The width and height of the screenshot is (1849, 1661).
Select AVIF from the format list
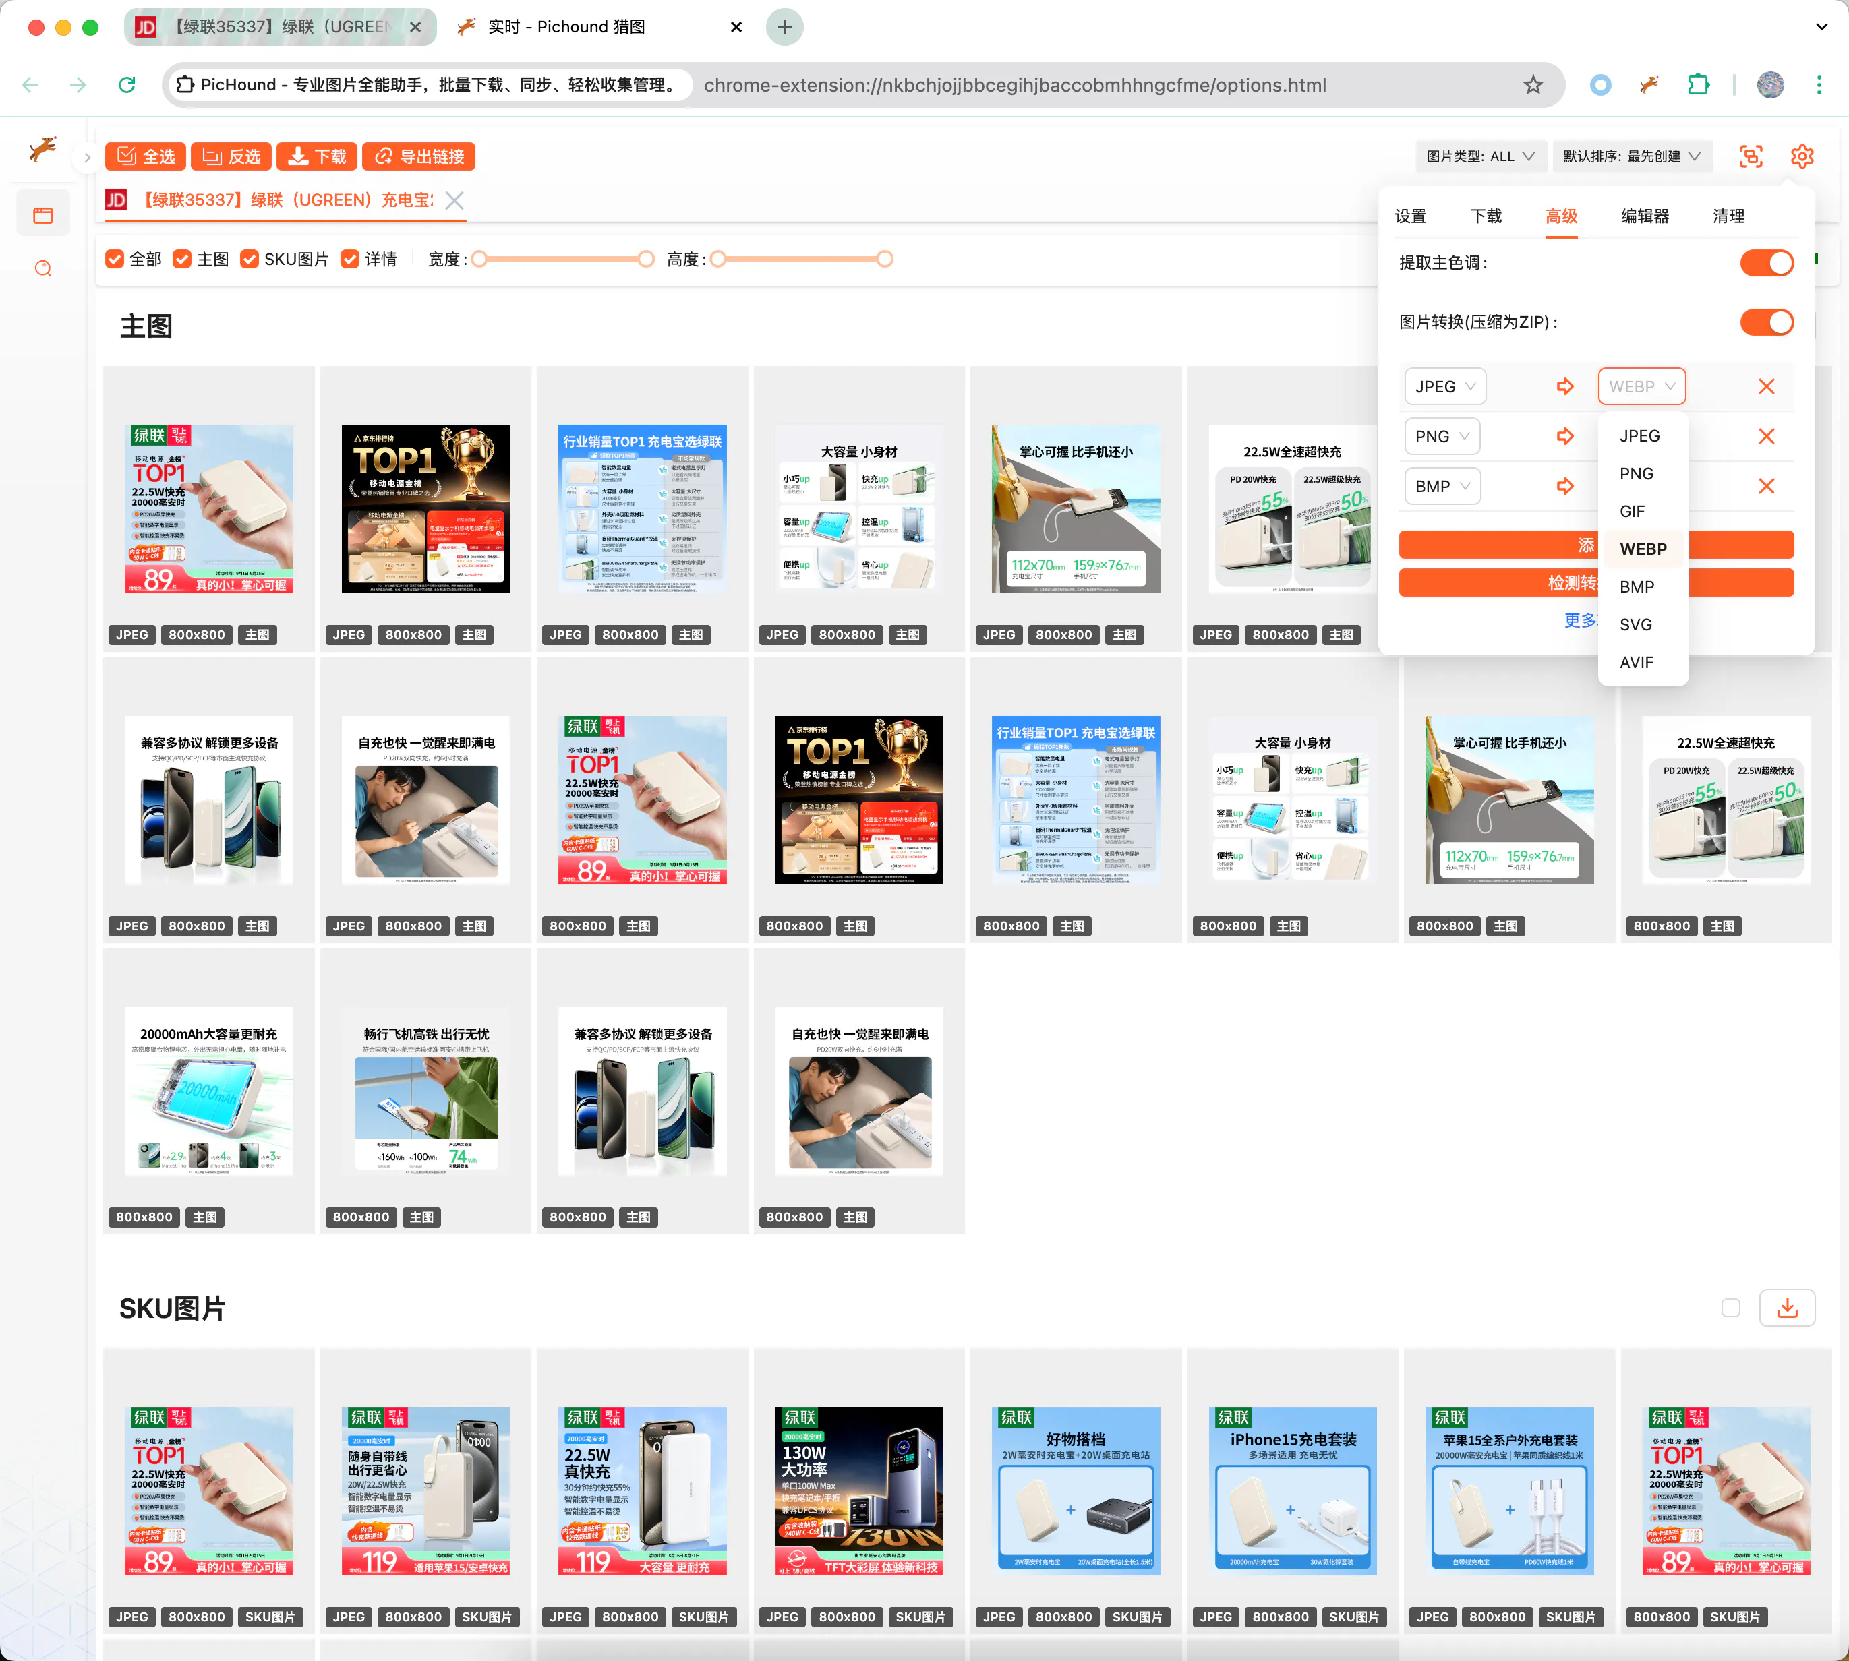1635,663
